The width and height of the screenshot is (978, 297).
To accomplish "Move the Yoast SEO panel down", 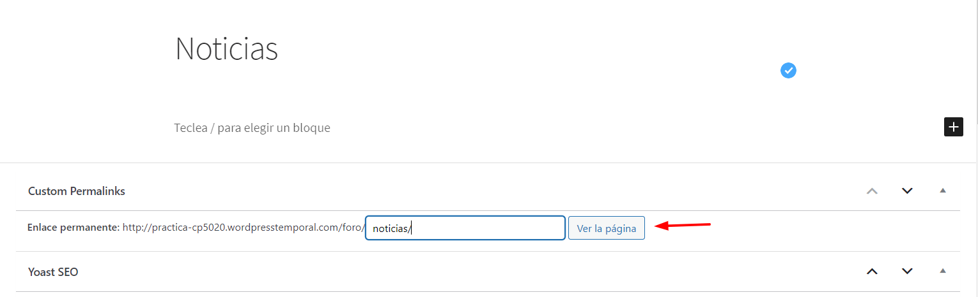I will click(x=907, y=272).
